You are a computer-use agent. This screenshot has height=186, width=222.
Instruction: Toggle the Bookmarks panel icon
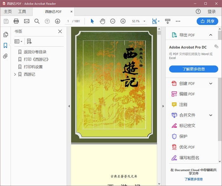pyautogui.click(x=5, y=45)
